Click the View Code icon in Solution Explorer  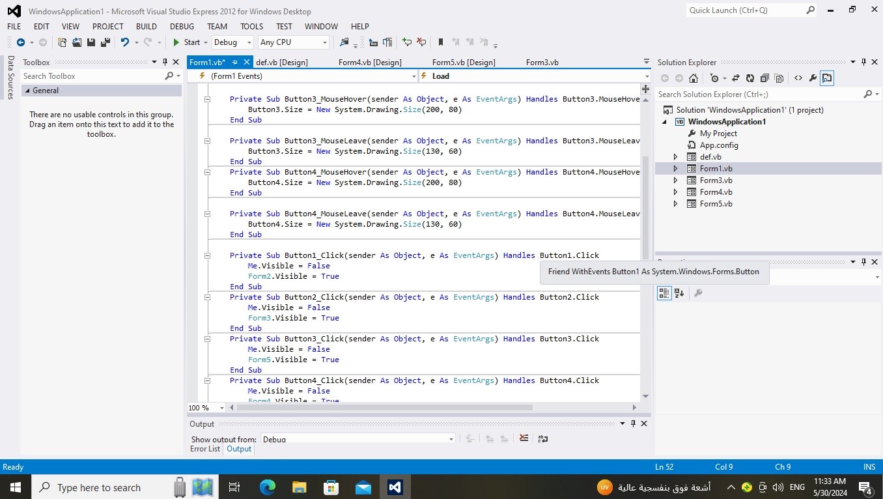click(x=798, y=78)
